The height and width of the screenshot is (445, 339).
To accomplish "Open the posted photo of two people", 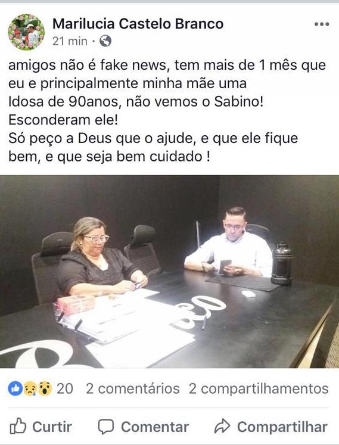I will coord(169,272).
